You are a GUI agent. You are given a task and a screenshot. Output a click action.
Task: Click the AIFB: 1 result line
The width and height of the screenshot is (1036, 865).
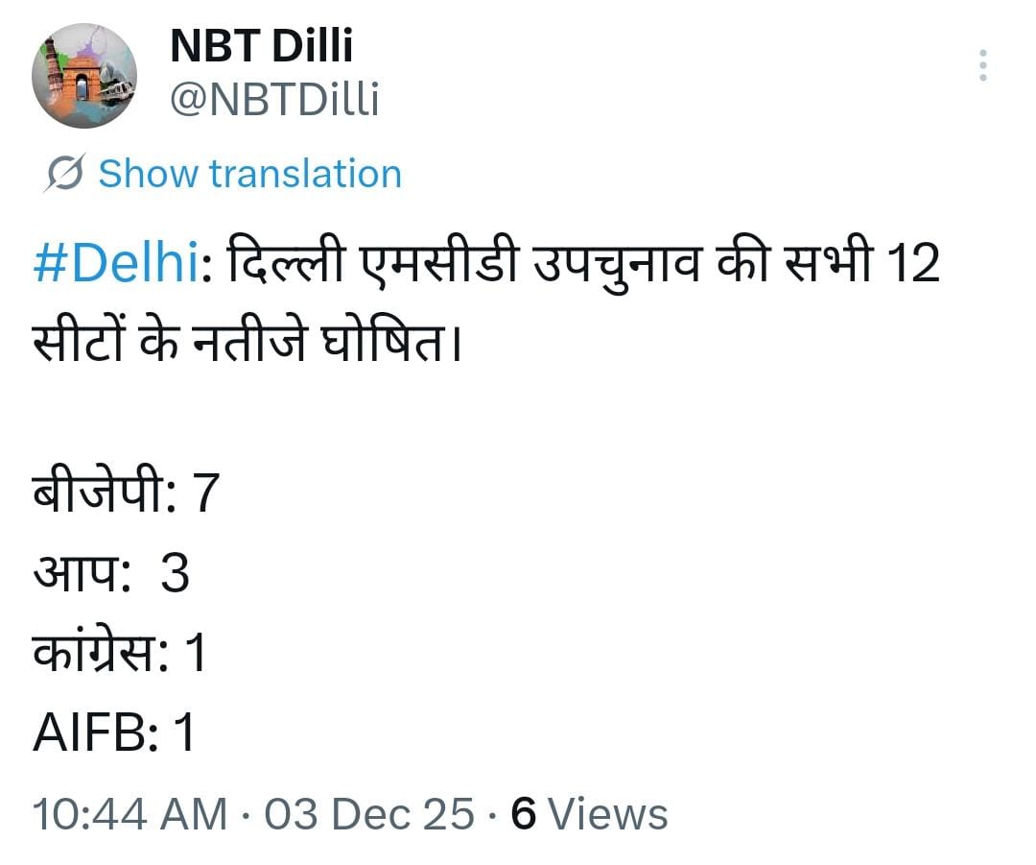pos(114,734)
